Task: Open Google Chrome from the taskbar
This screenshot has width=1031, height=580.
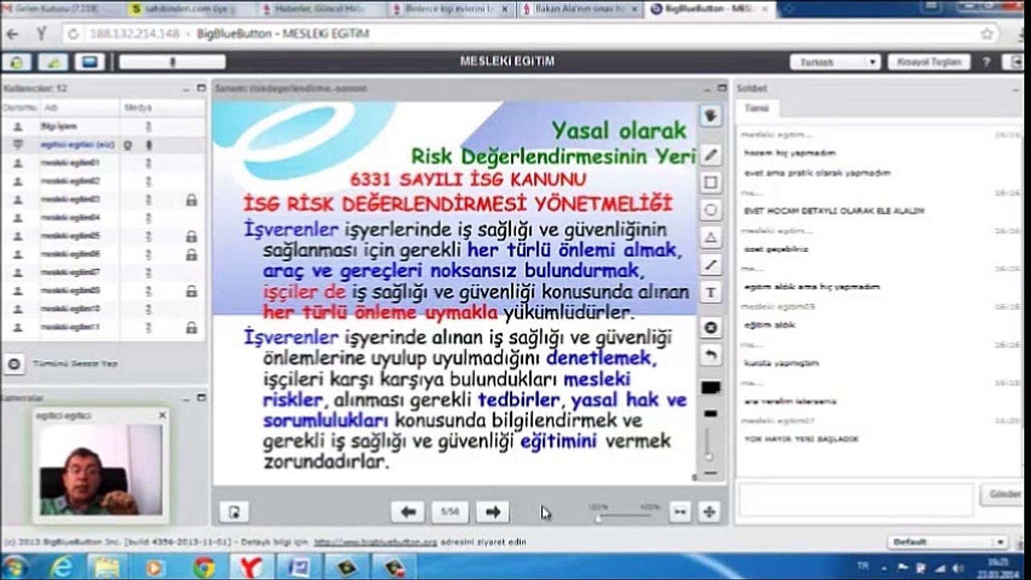Action: point(204,567)
